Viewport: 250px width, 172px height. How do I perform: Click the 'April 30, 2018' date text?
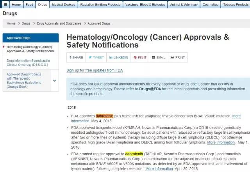186,168
